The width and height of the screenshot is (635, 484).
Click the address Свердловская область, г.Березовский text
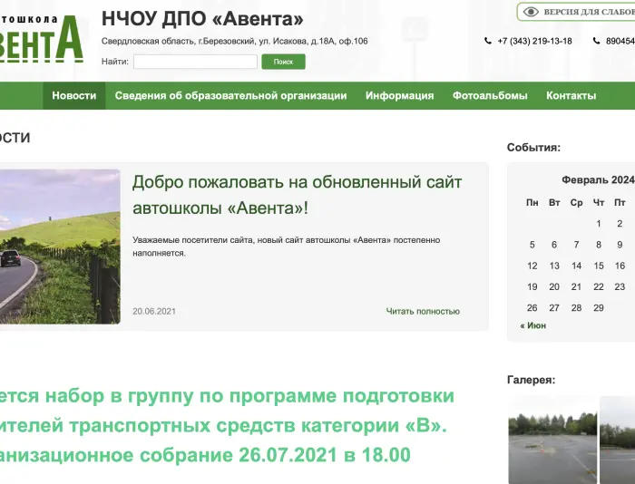point(234,41)
